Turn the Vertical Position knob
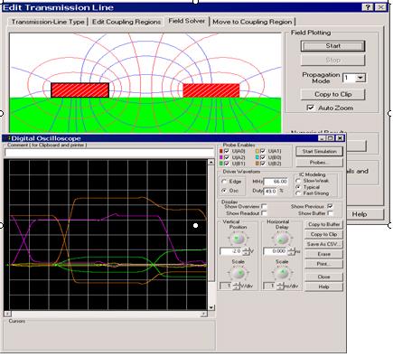 click(238, 239)
